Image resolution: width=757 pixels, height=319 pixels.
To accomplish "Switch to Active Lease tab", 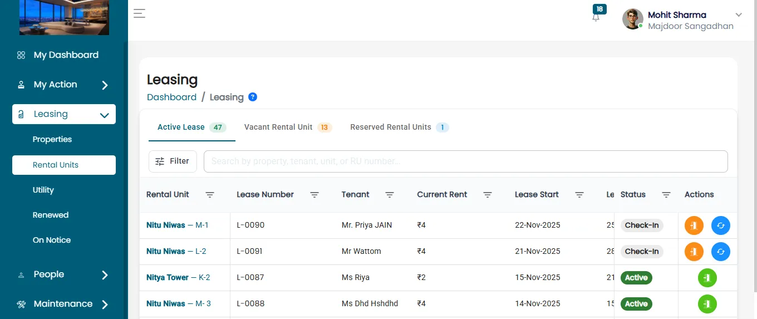I will (x=191, y=127).
